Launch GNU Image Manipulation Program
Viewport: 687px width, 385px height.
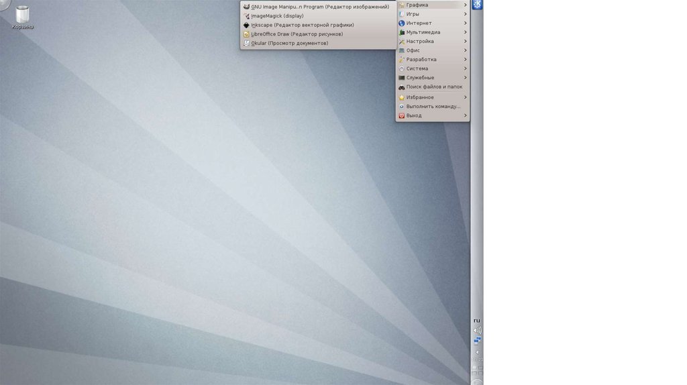pyautogui.click(x=319, y=7)
